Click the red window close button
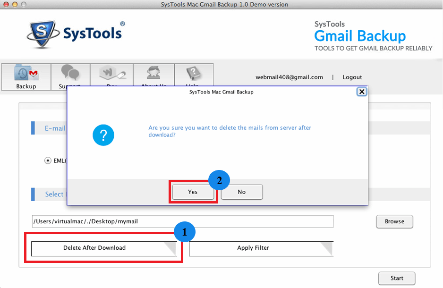 coord(6,4)
